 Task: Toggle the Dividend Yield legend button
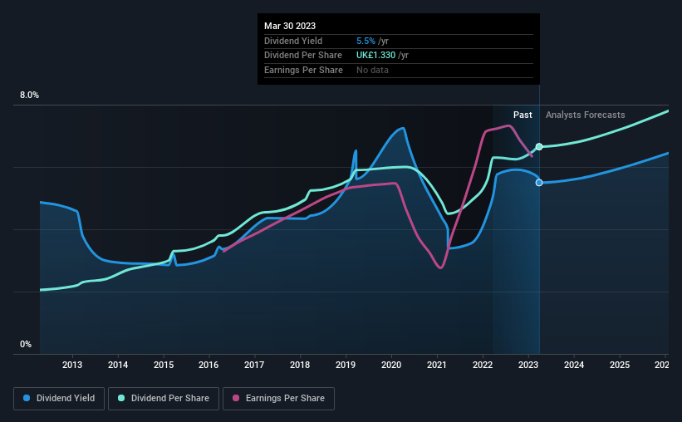[59, 399]
